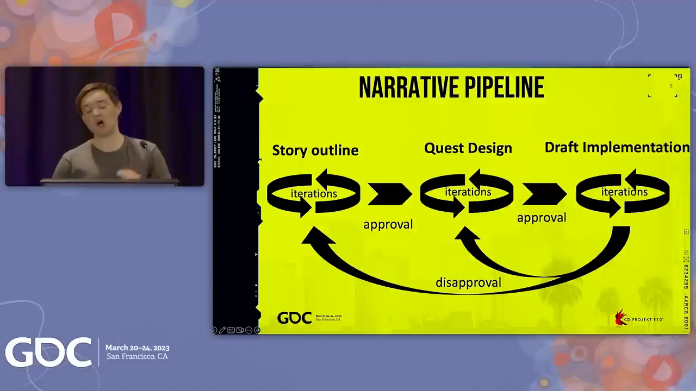This screenshot has height=391, width=696.
Task: Select the pencil annotation tool
Action: 222,330
